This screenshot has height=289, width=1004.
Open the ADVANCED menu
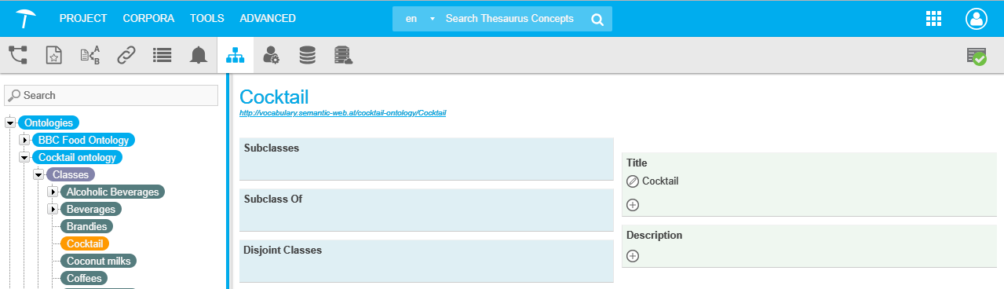click(x=268, y=18)
